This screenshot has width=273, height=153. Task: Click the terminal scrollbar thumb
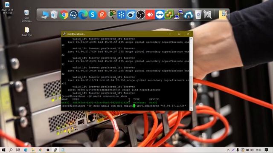tap(191, 92)
